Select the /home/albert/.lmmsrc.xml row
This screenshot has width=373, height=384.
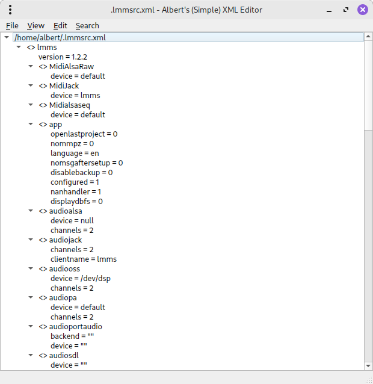pyautogui.click(x=188, y=37)
